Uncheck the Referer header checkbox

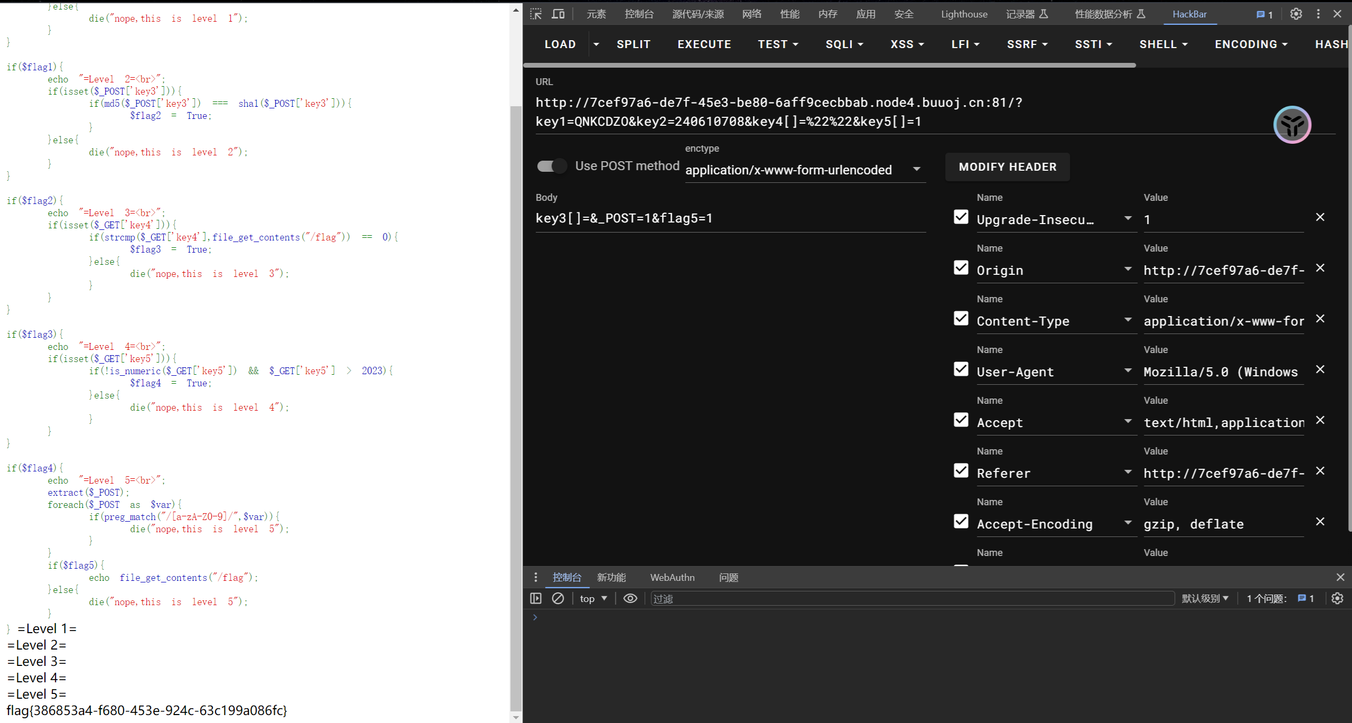pyautogui.click(x=961, y=470)
